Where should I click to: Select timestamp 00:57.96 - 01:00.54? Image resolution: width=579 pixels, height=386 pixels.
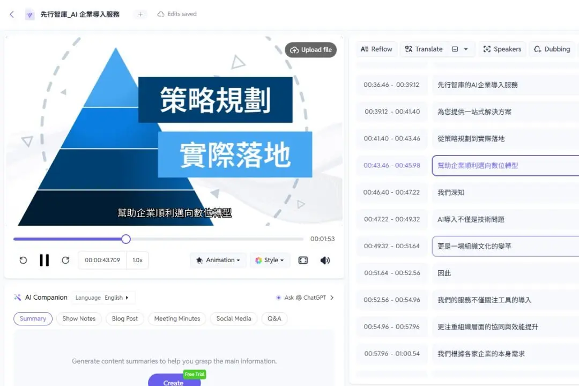391,353
